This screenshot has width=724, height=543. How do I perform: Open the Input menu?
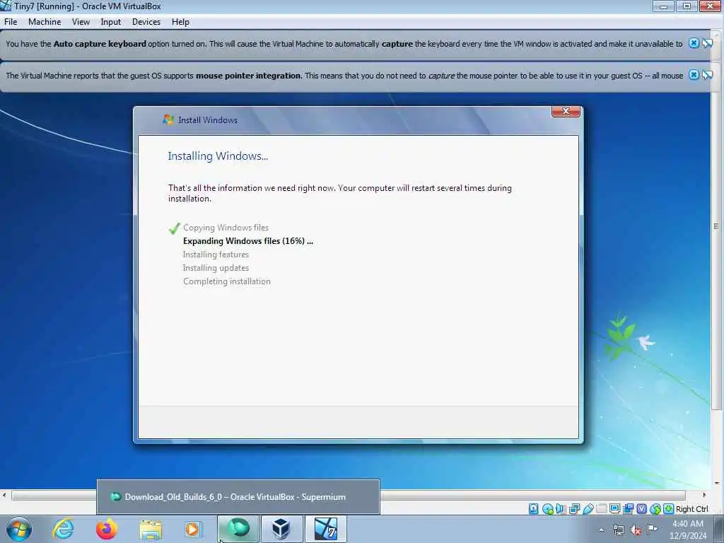tap(111, 22)
